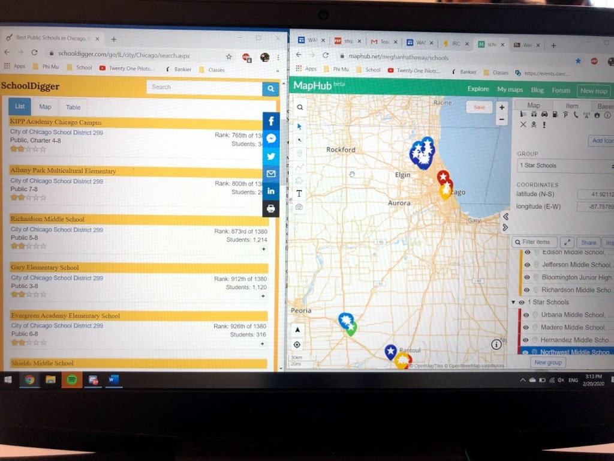Click the Save button on the map
The image size is (614, 461).
(x=479, y=107)
